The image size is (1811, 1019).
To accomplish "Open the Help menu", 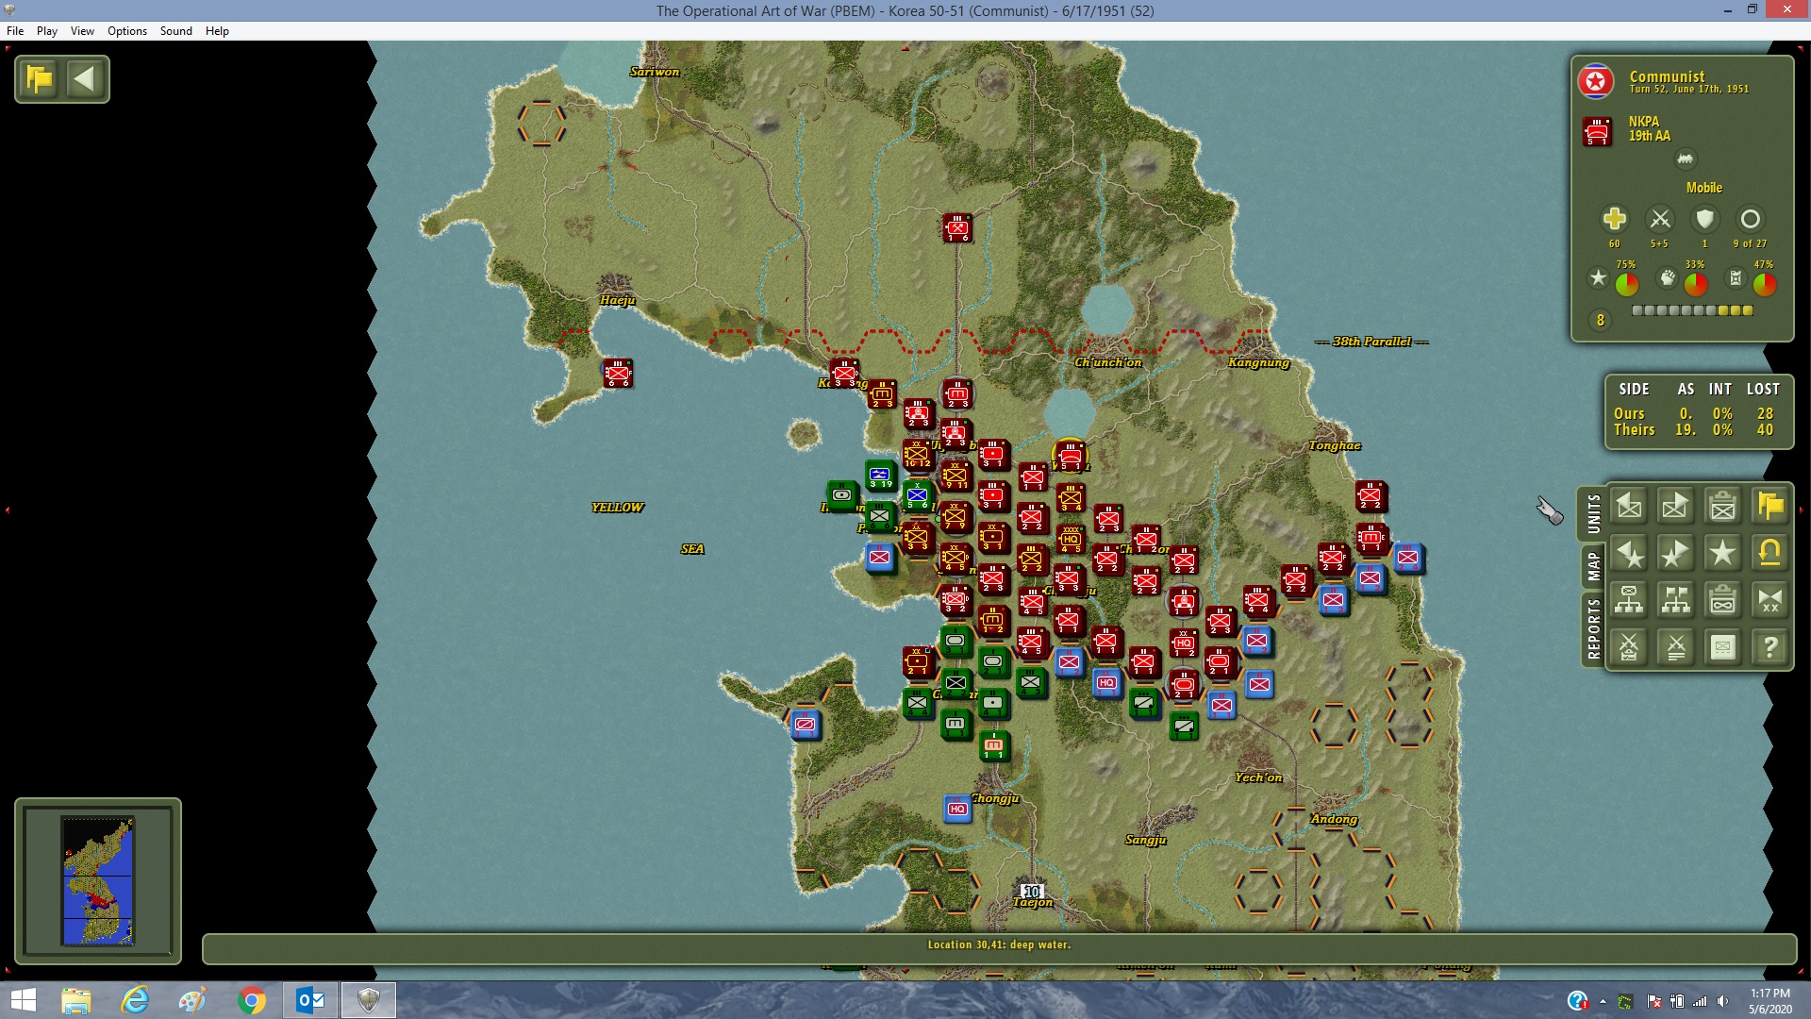I will pyautogui.click(x=217, y=31).
